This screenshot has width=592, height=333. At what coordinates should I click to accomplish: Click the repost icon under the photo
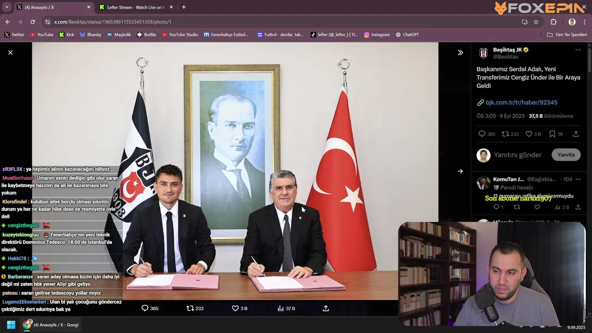click(190, 308)
